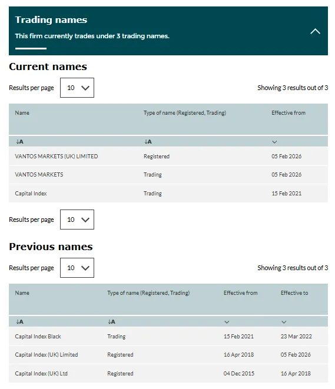Image resolution: width=335 pixels, height=389 pixels.
Task: Sort Current names table by Name A-Z icon
Action: point(19,142)
